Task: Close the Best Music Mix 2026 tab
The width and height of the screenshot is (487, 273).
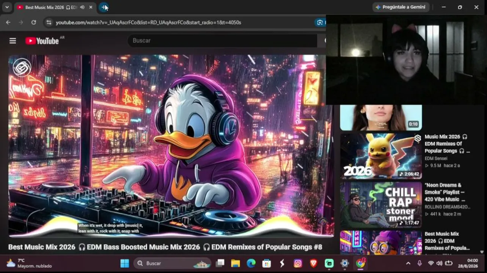Action: (91, 7)
